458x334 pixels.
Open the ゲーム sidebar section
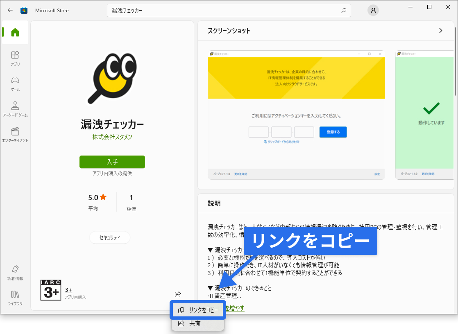pyautogui.click(x=15, y=84)
